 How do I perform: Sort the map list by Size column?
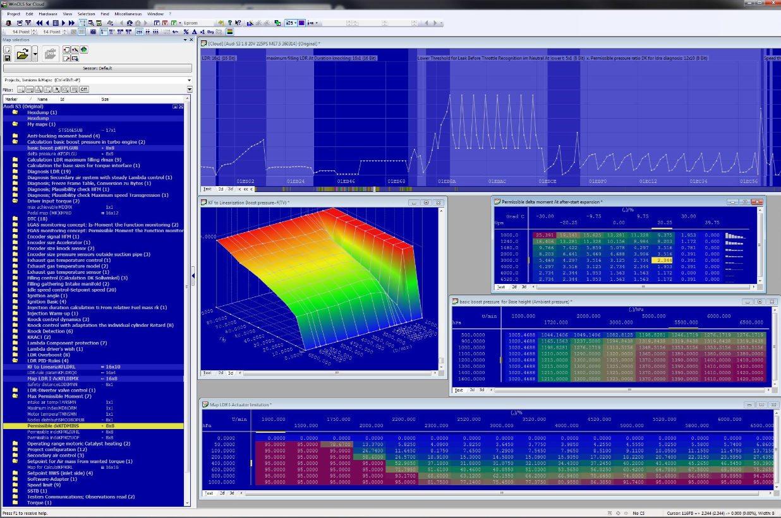[105, 99]
